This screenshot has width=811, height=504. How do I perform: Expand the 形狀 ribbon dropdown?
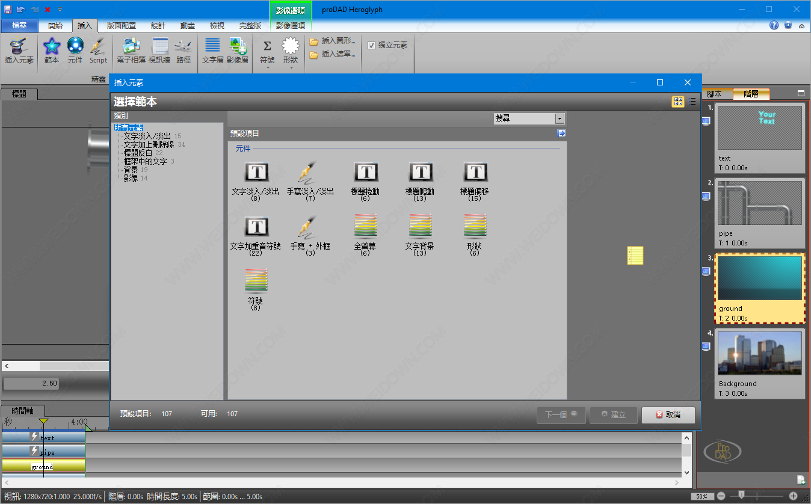click(x=291, y=67)
